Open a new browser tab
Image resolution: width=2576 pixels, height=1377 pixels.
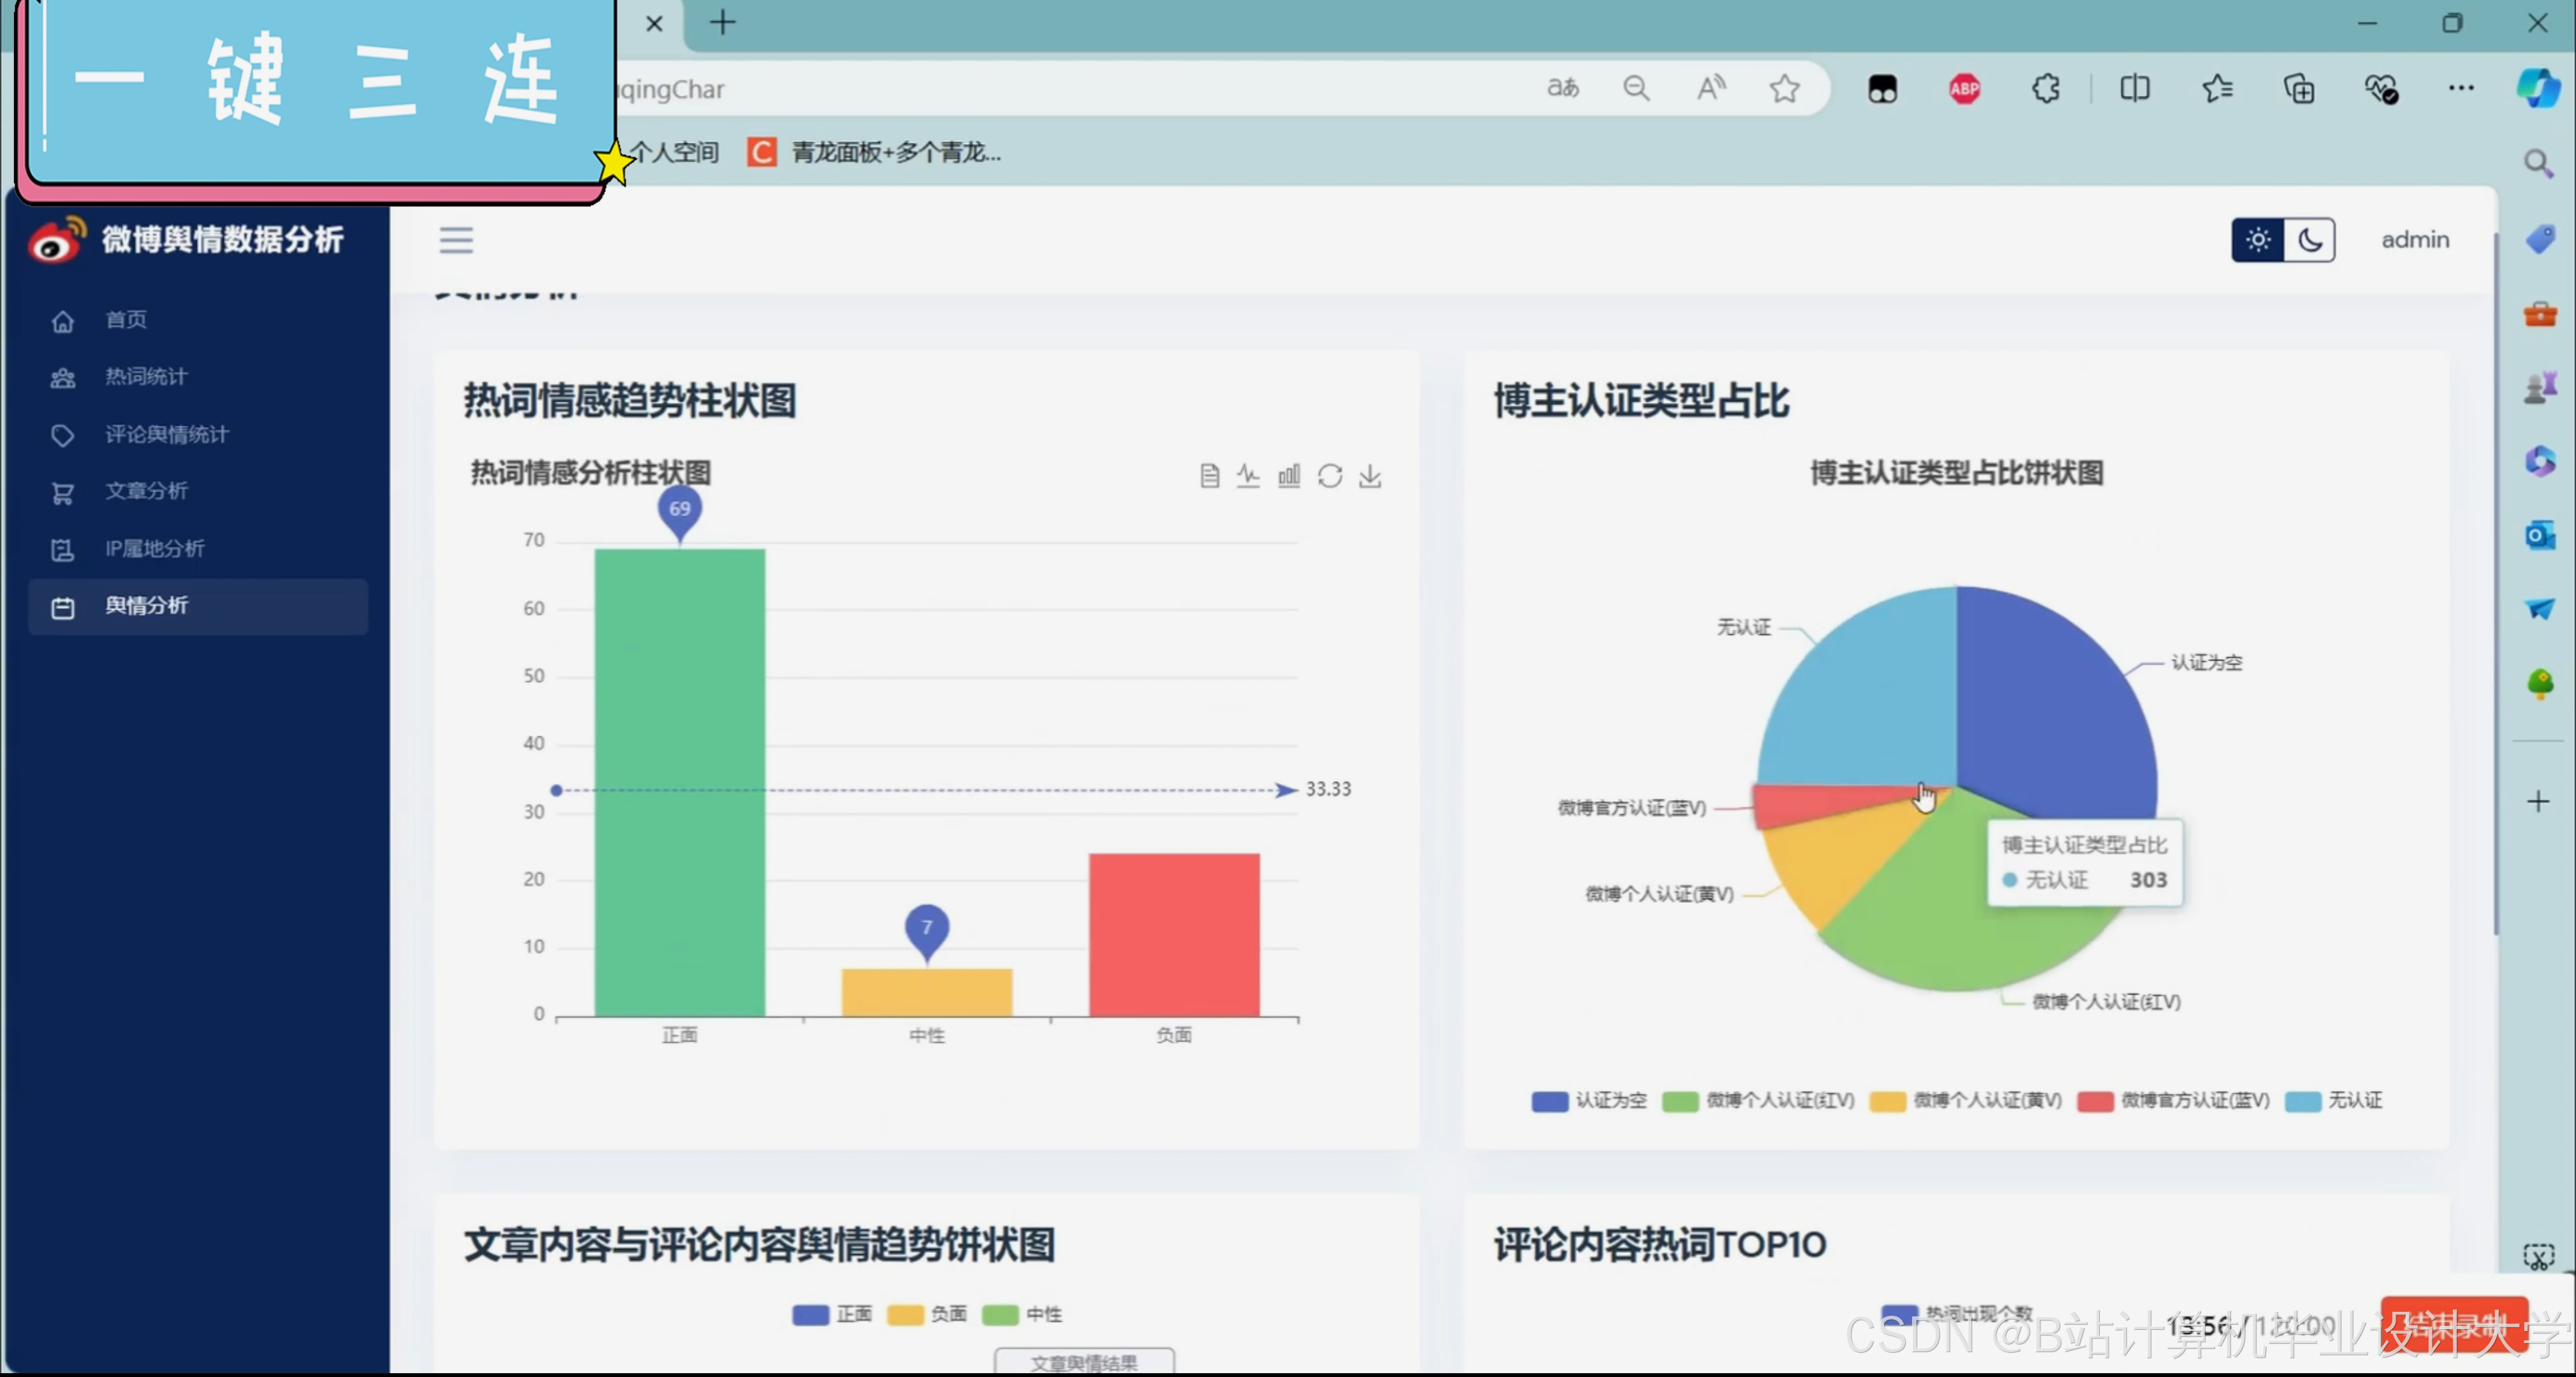722,22
